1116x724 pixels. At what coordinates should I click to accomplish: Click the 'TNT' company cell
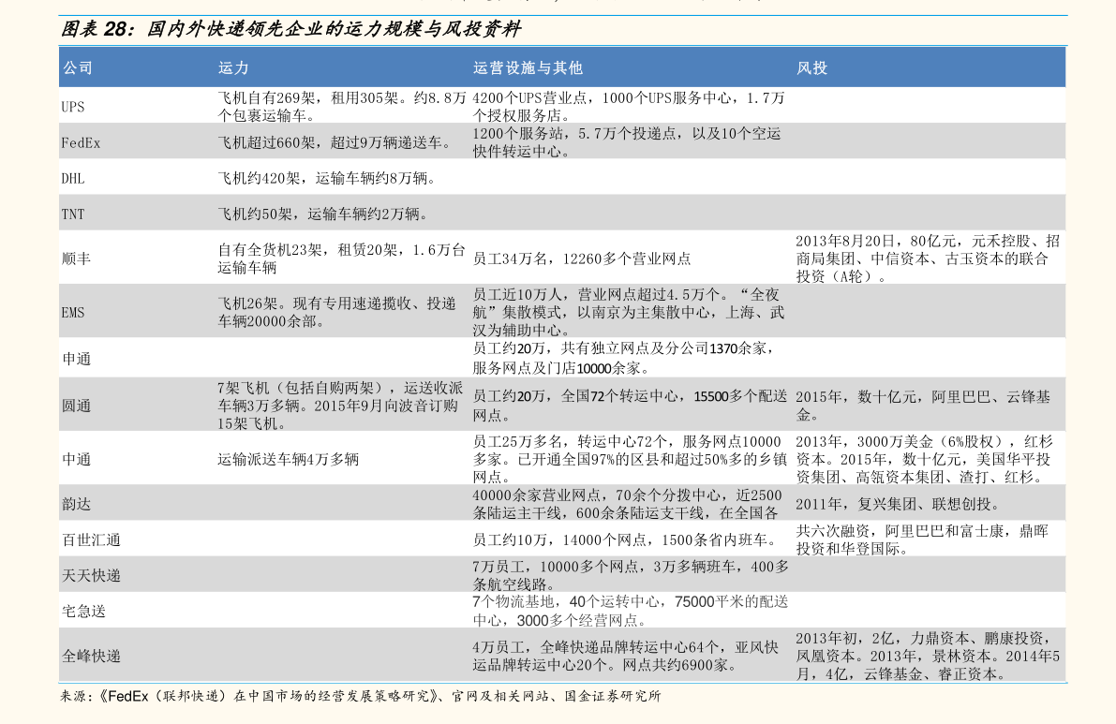click(72, 214)
